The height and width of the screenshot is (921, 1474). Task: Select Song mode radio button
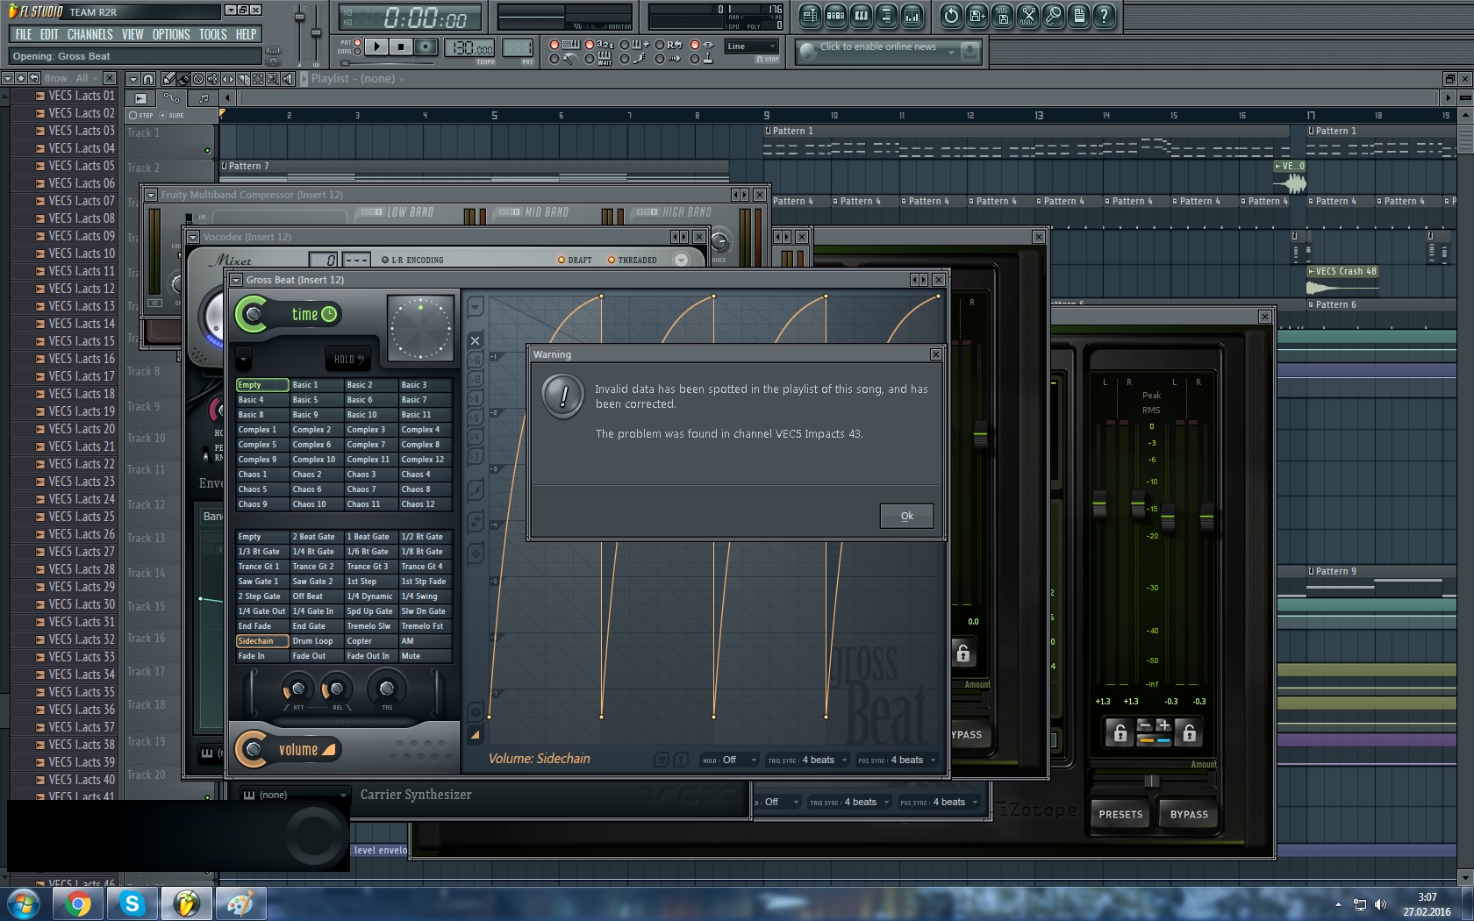(358, 51)
